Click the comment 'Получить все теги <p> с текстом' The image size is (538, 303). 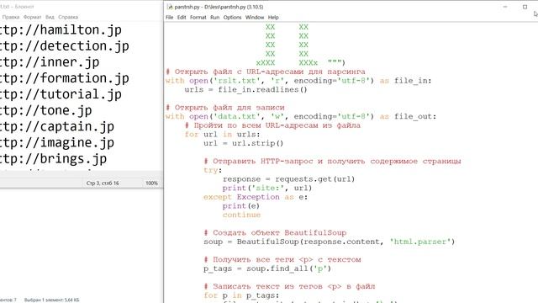[x=282, y=259]
